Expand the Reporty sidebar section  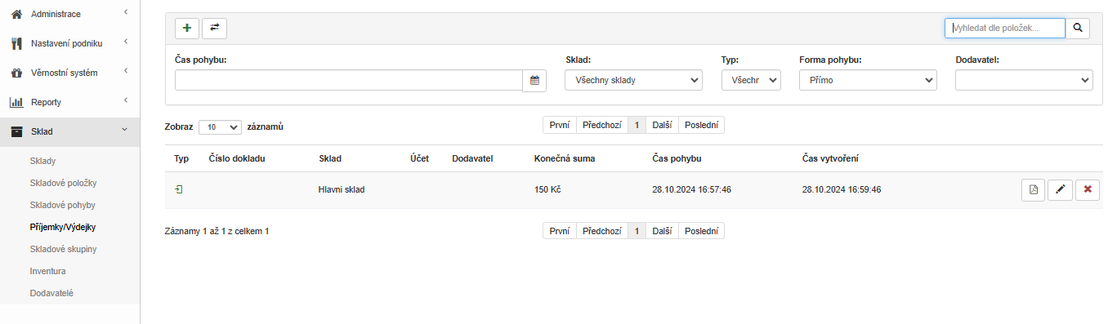pos(69,102)
